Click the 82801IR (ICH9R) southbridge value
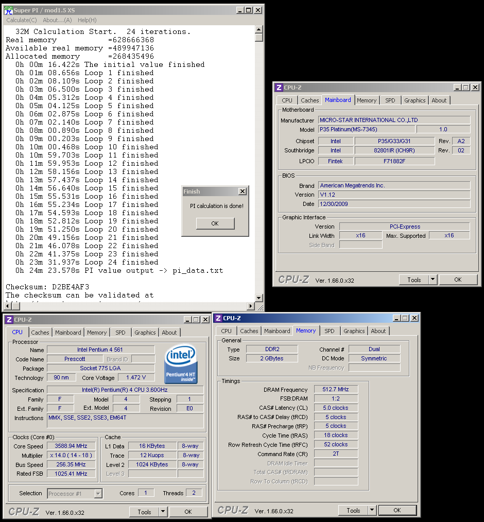 tap(394, 150)
